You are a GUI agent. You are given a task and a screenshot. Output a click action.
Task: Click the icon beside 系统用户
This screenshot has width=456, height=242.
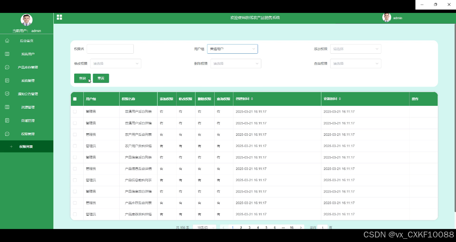click(7, 54)
